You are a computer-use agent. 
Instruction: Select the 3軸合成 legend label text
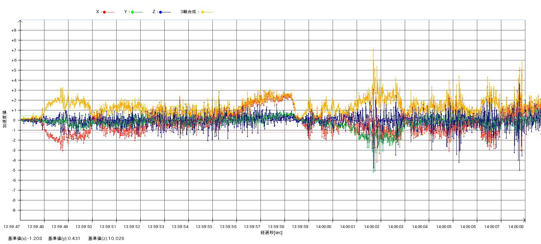pyautogui.click(x=190, y=12)
